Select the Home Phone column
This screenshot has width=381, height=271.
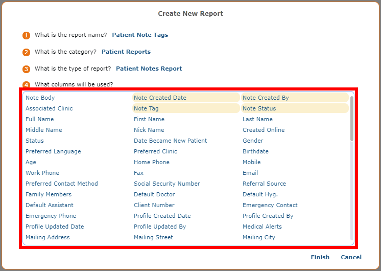(151, 162)
